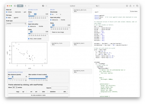Click the input$plot_brush output box
The image size is (145, 104).
tap(82, 71)
